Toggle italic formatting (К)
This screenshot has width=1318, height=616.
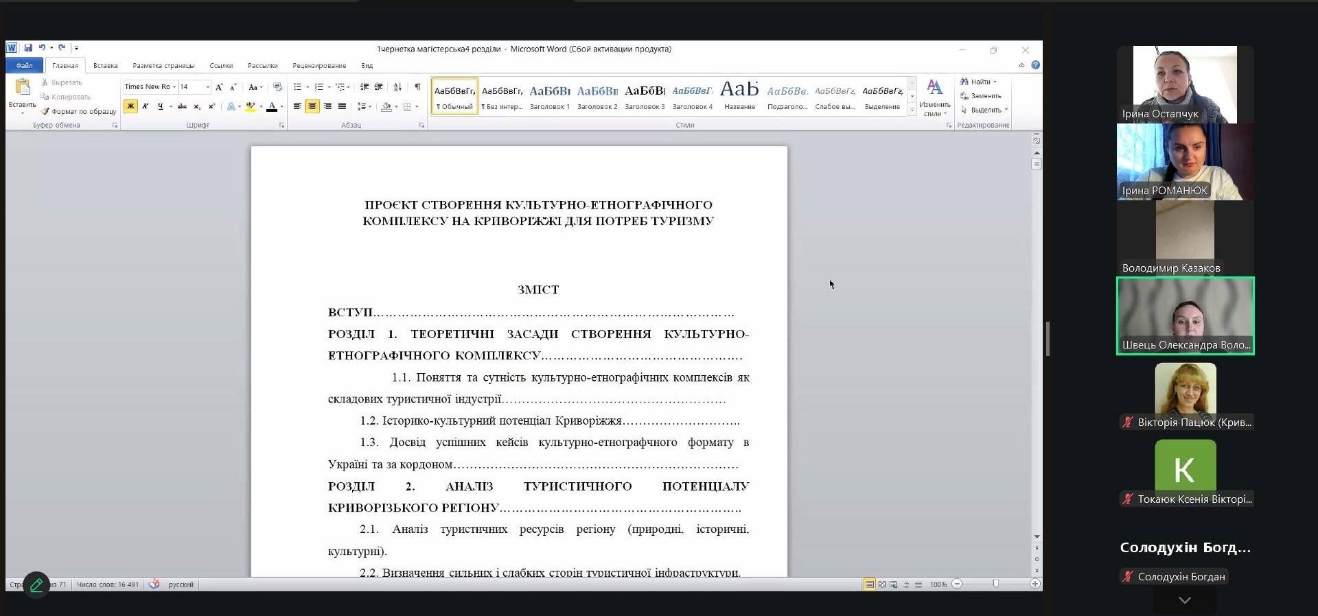(146, 106)
